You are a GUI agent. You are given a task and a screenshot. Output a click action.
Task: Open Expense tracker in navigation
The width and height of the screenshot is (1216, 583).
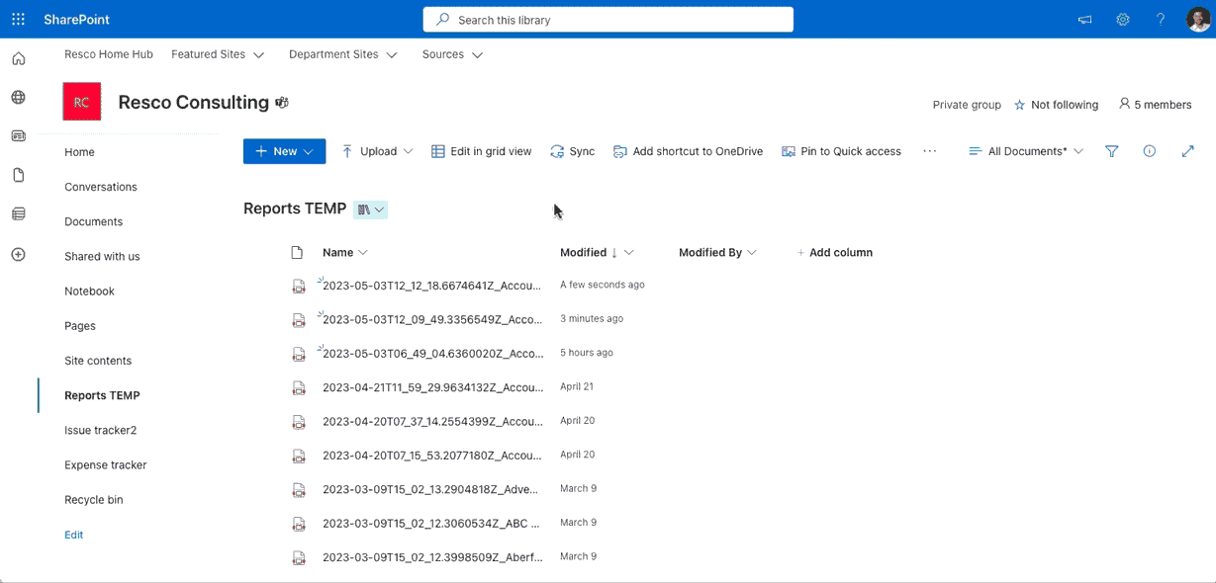(106, 464)
